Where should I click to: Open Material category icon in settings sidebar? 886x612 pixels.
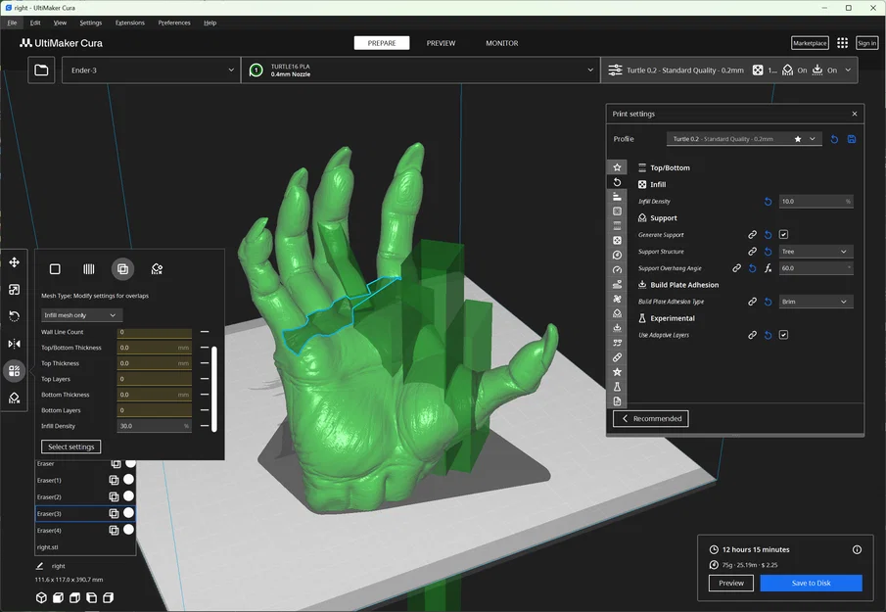[617, 255]
